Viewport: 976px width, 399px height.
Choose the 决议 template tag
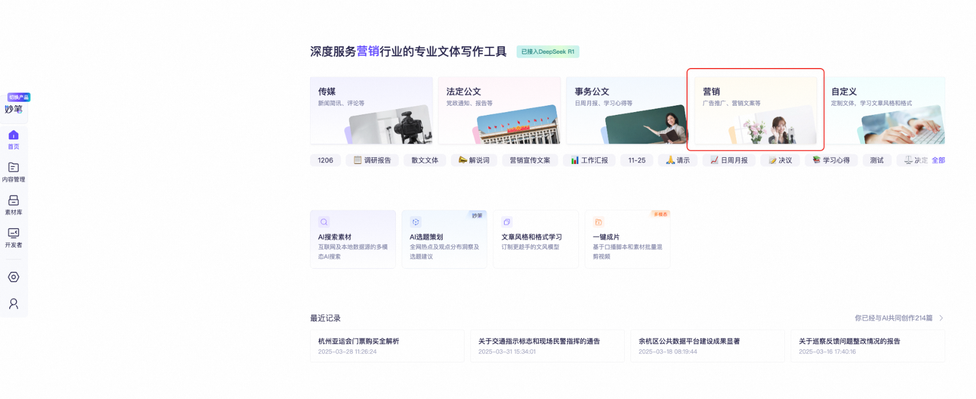[x=780, y=160]
